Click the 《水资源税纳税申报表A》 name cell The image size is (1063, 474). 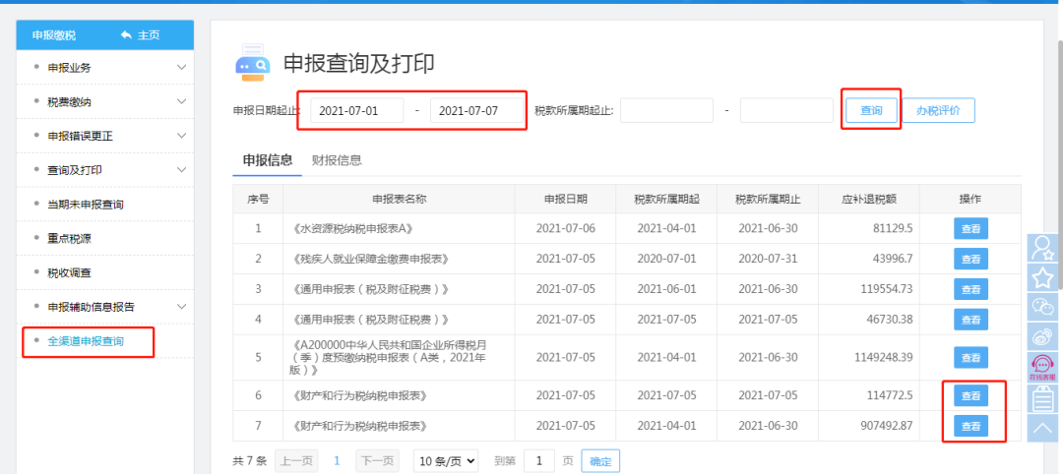click(x=399, y=228)
